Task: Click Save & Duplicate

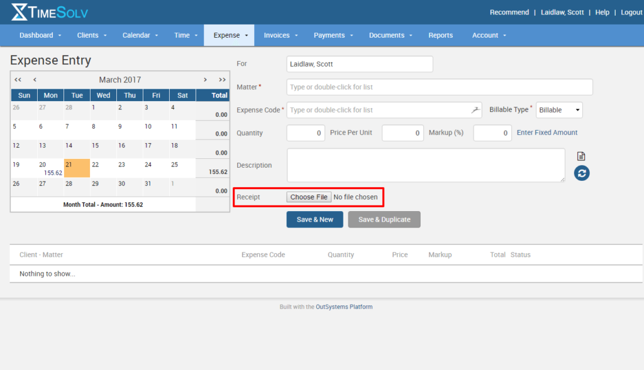Action: click(384, 219)
